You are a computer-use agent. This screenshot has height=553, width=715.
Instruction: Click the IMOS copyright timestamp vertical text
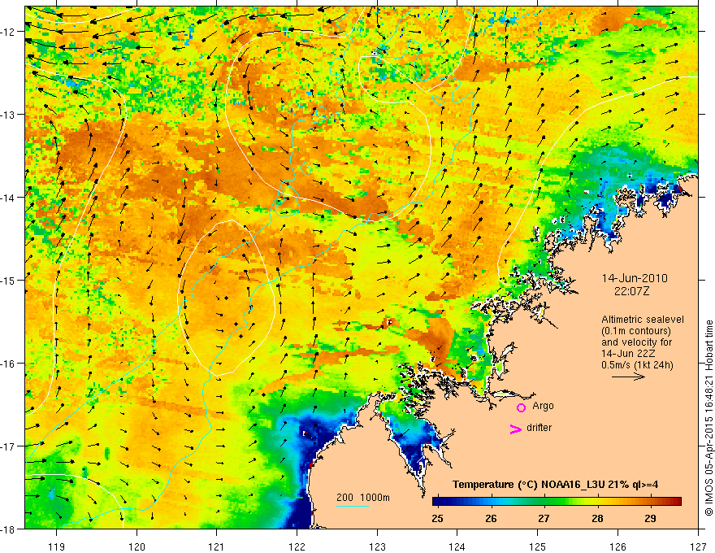(708, 418)
